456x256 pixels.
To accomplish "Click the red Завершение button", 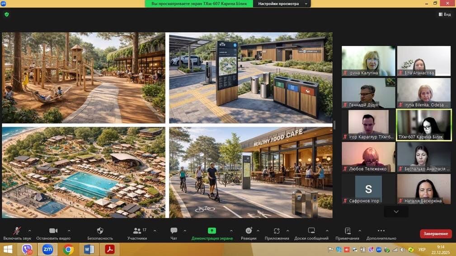I will point(435,233).
